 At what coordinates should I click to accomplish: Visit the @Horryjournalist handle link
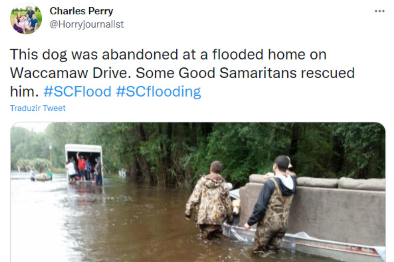pyautogui.click(x=87, y=24)
